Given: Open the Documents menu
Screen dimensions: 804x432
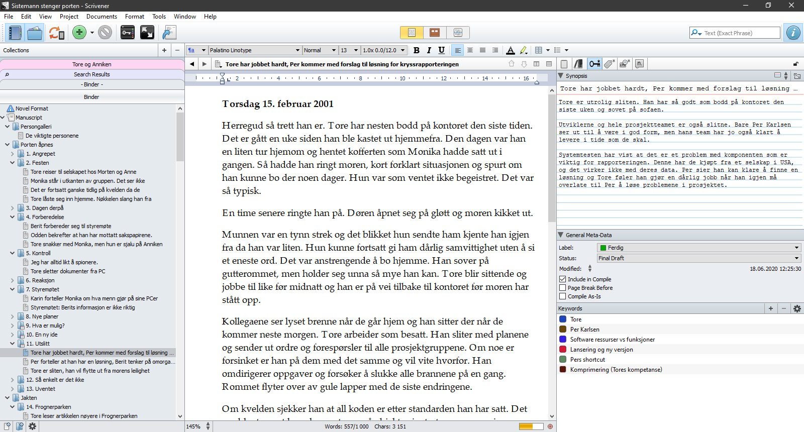Looking at the screenshot, I should pos(102,17).
